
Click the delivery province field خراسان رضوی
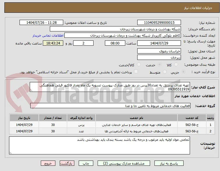click(x=159, y=51)
